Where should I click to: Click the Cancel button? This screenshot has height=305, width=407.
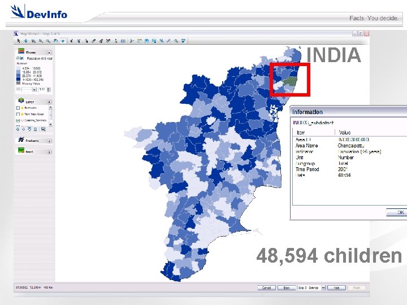pos(267,287)
